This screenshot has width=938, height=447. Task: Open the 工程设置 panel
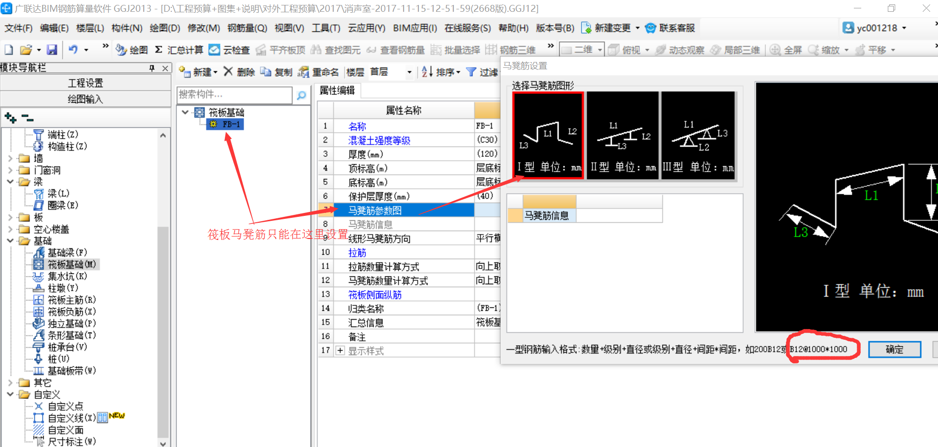click(85, 83)
